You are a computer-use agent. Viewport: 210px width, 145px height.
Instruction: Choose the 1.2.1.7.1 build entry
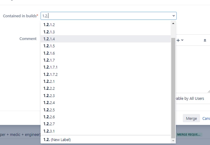point(106,67)
